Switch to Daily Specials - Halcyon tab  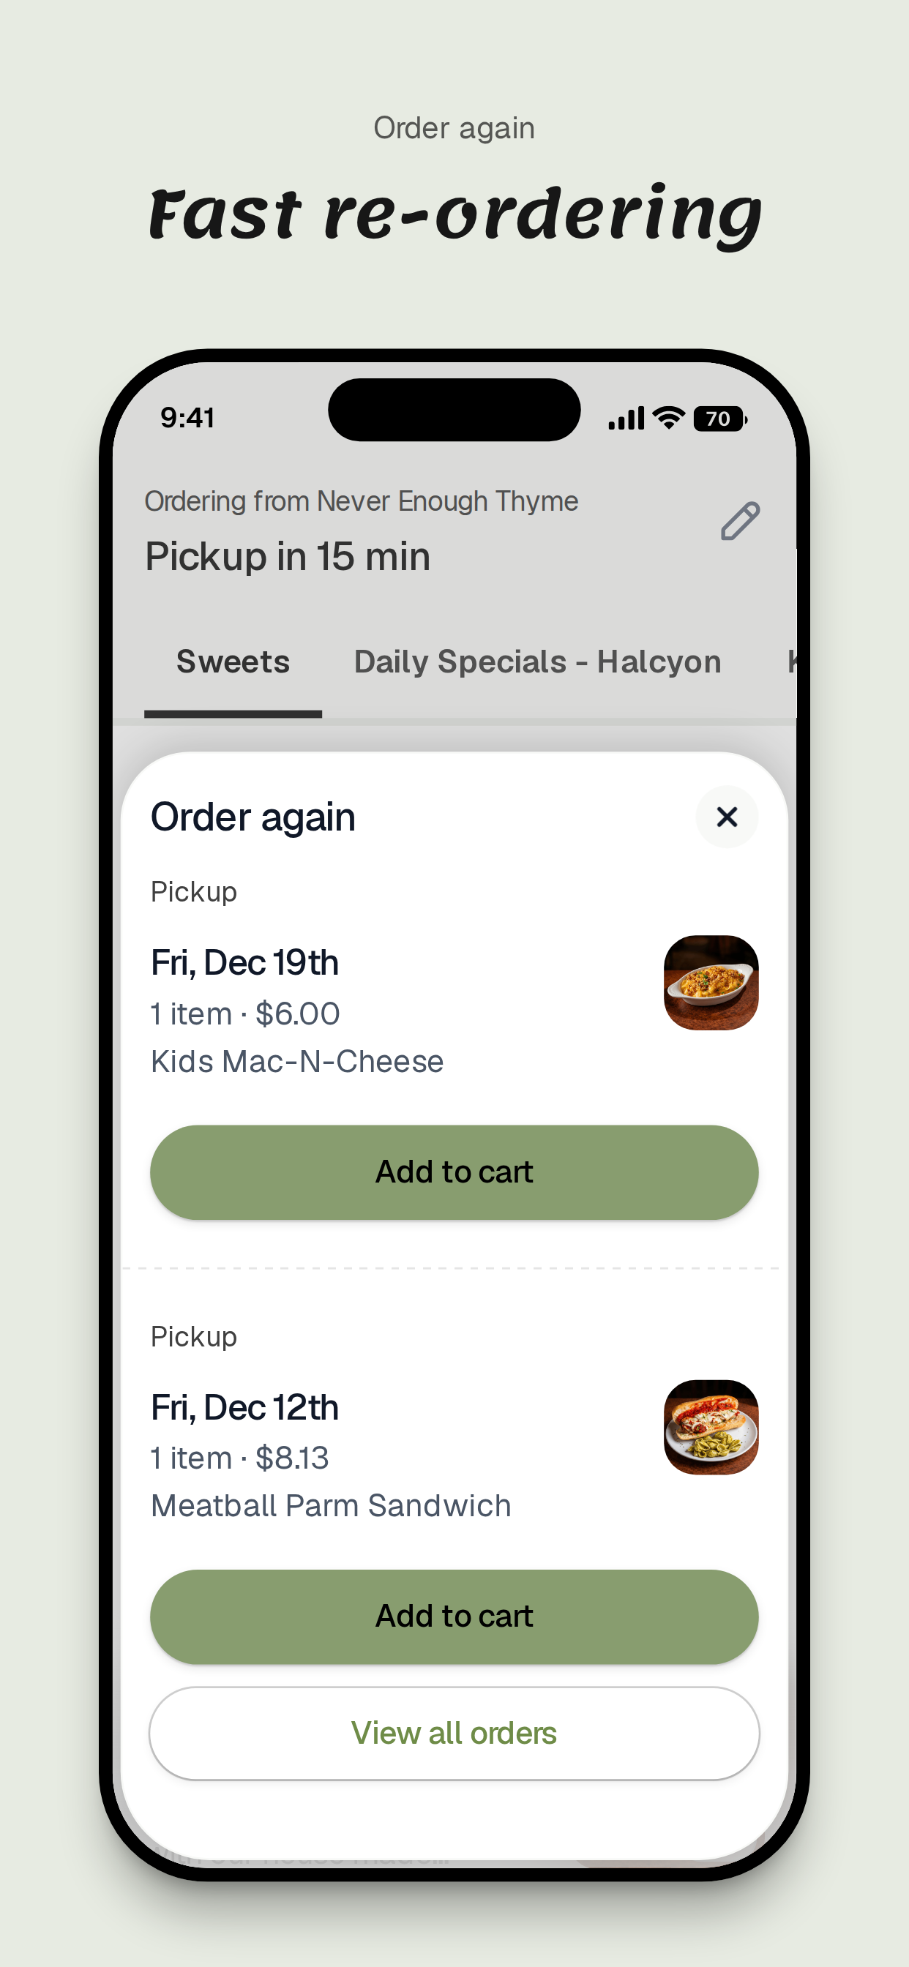click(537, 662)
